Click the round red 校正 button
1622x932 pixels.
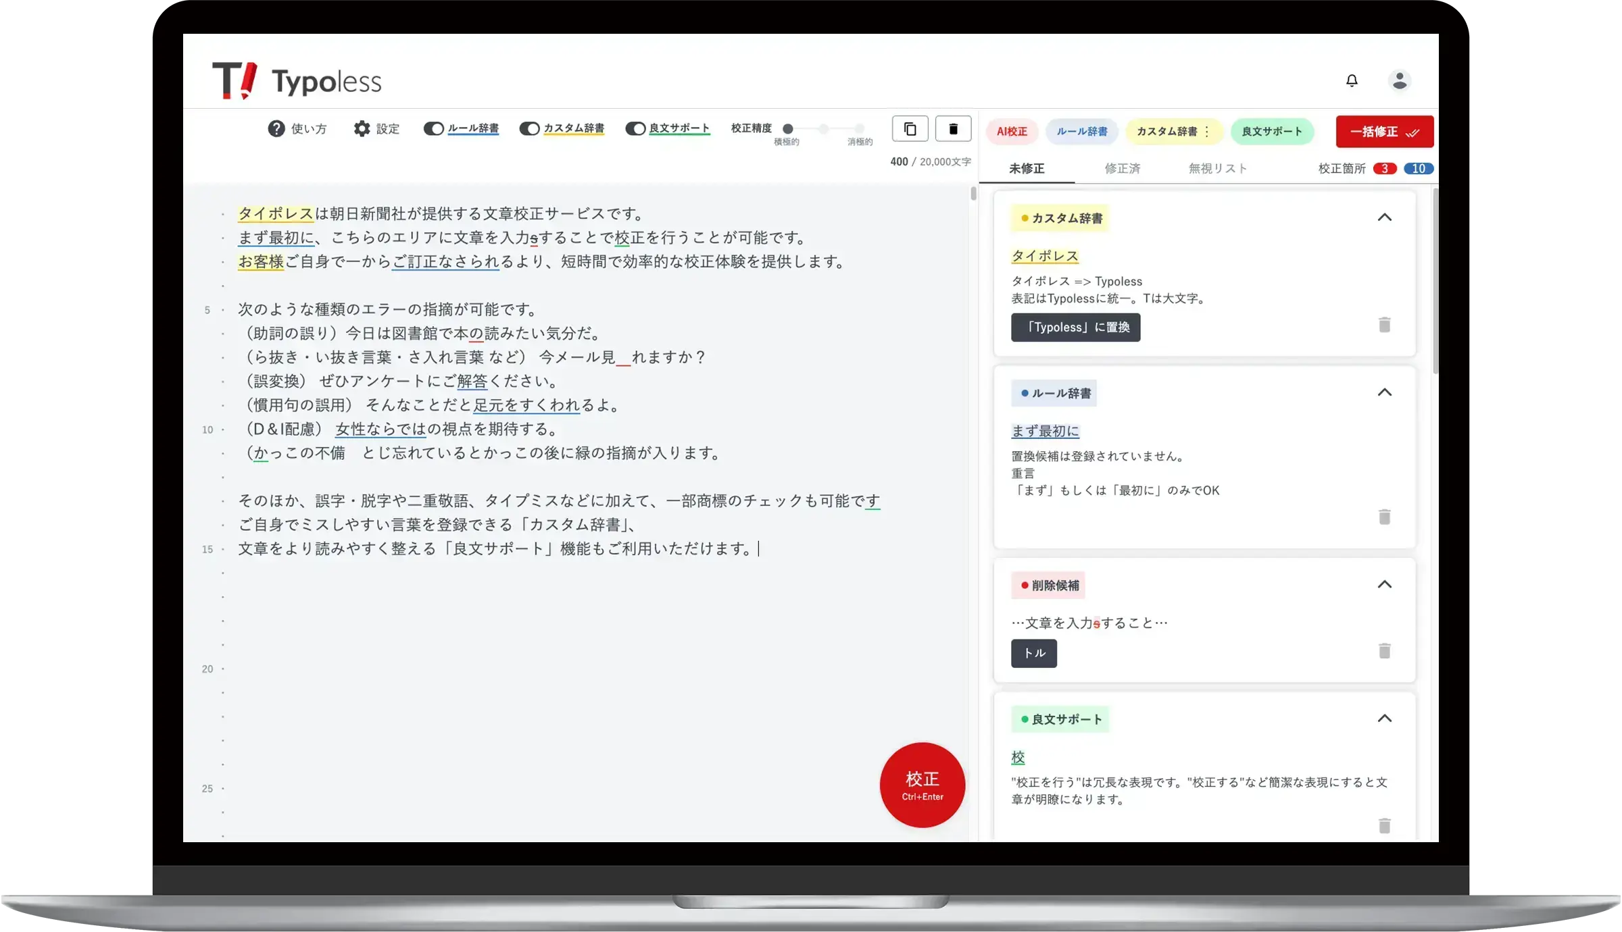click(922, 785)
